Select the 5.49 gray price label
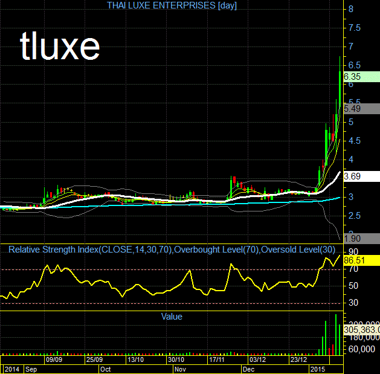380x374 pixels. point(362,109)
